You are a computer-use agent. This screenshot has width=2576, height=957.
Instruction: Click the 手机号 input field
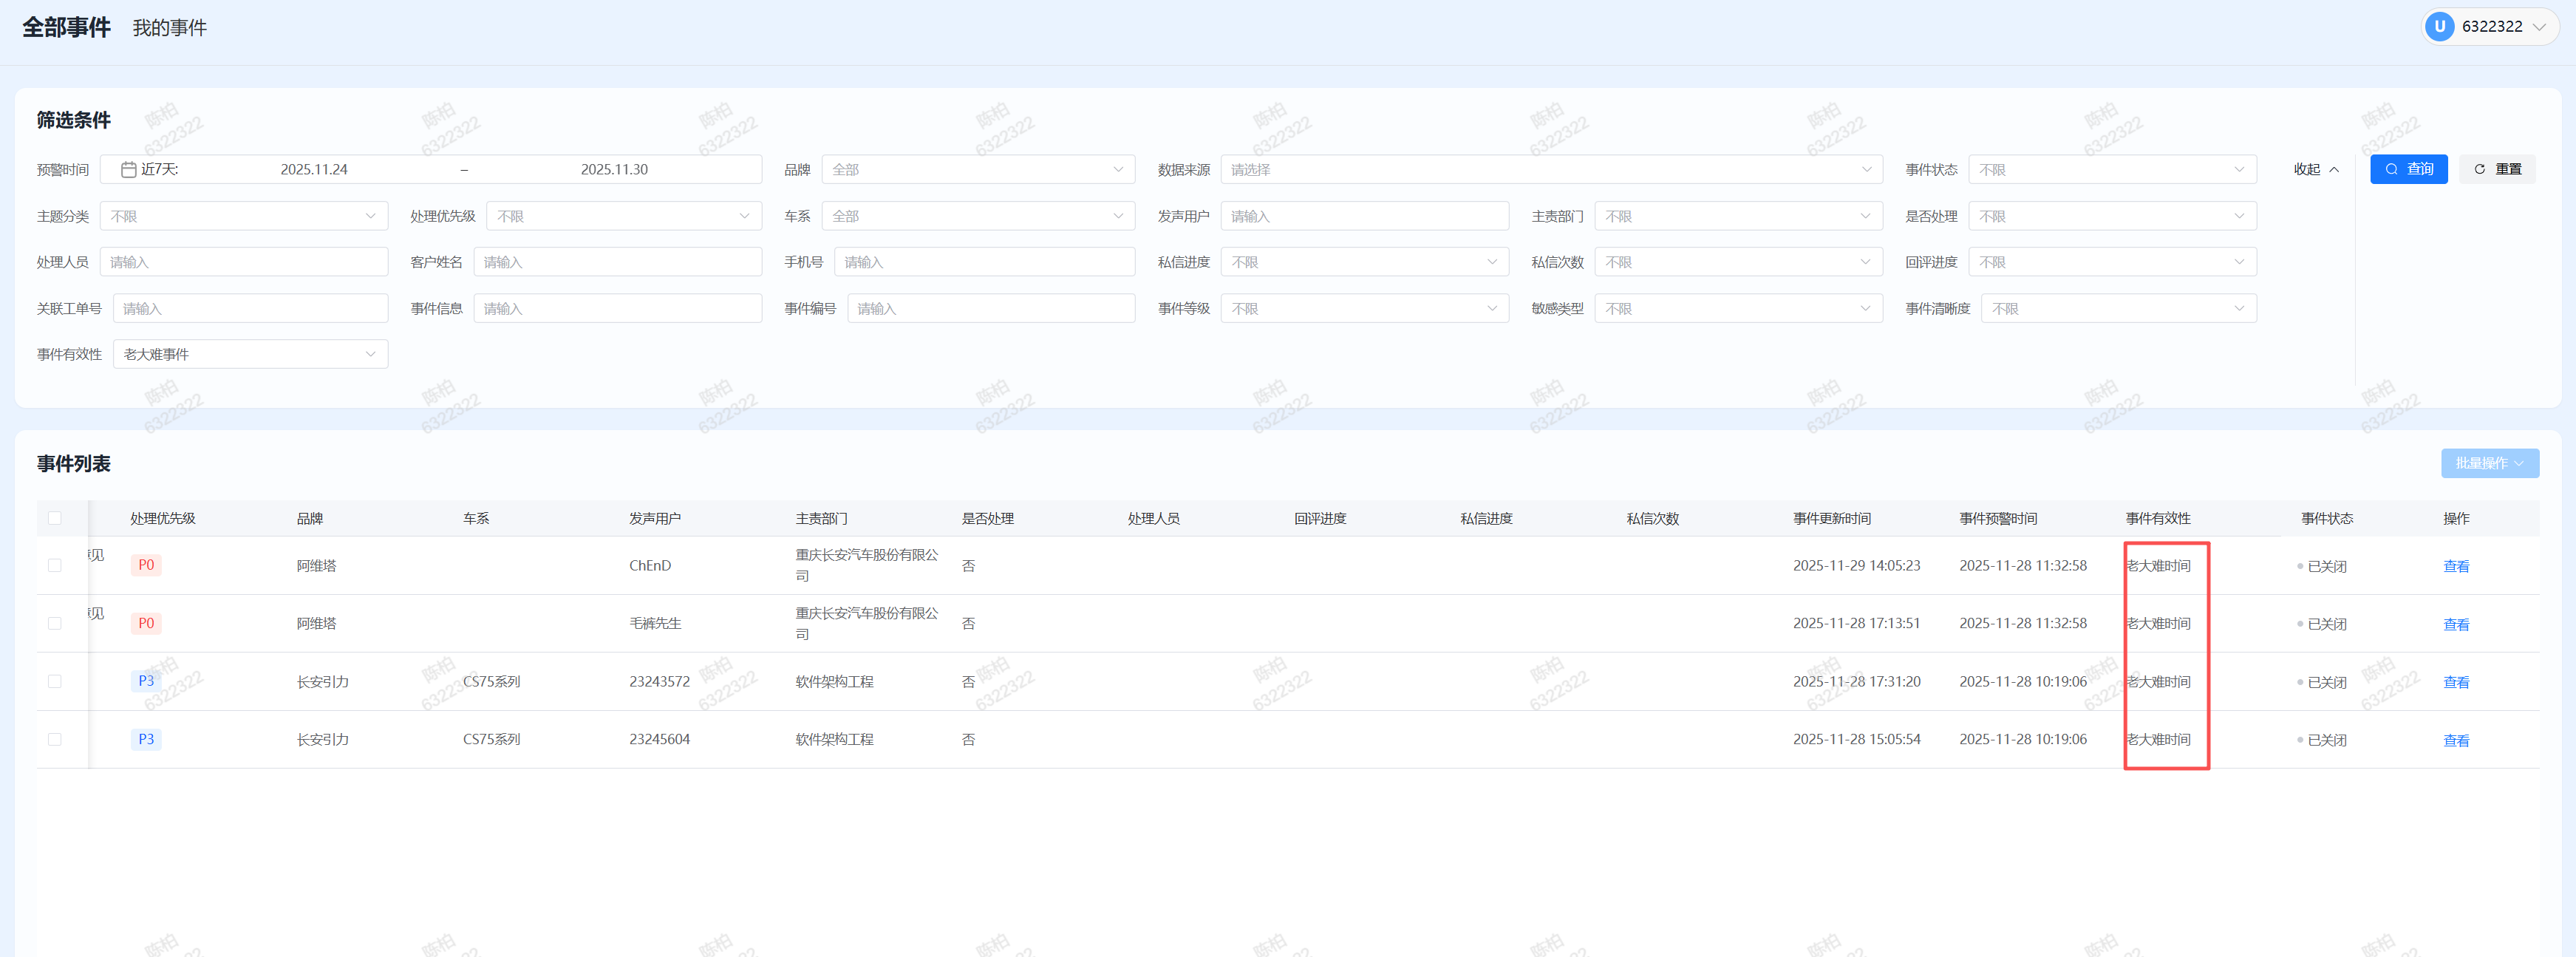984,262
